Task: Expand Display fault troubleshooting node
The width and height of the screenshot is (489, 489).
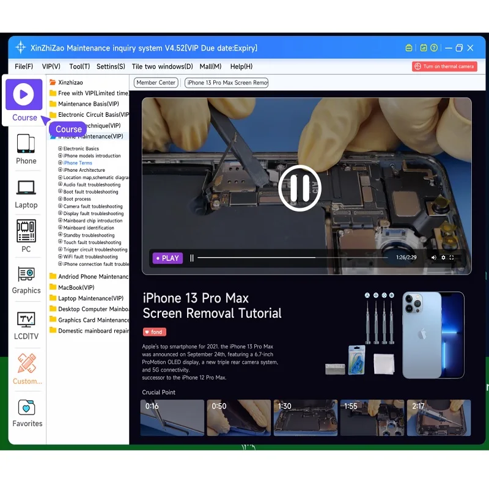Action: tap(60, 213)
